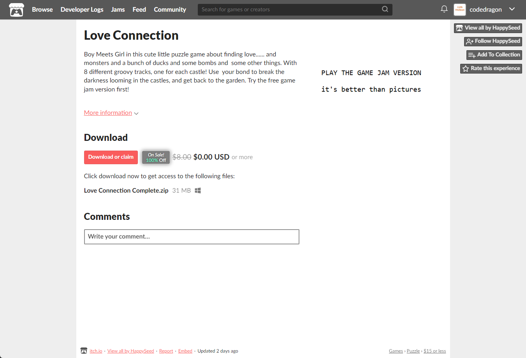Click the Windows platform icon
The width and height of the screenshot is (526, 358).
click(198, 190)
